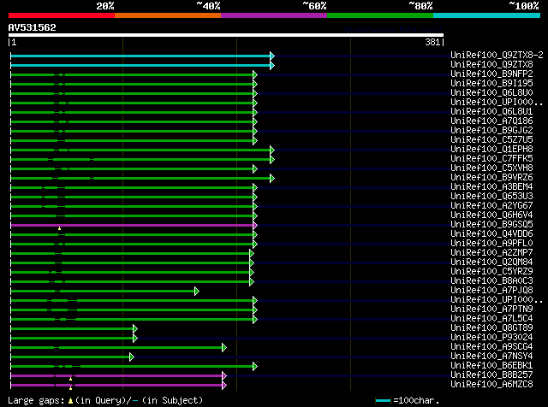Click the green ~80% identity legend segment
The height and width of the screenshot is (407, 548).
click(x=380, y=15)
